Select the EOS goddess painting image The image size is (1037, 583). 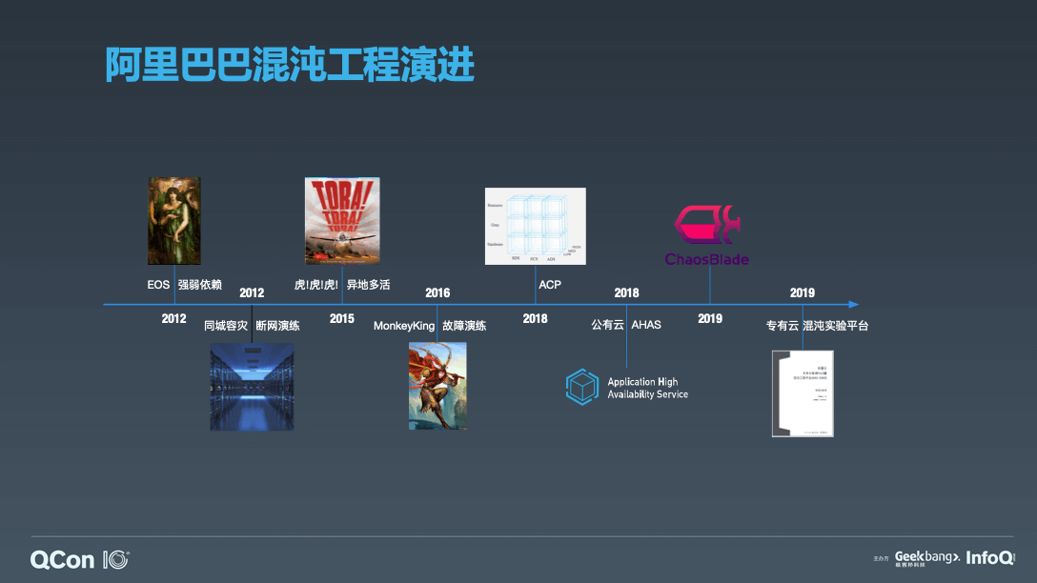pyautogui.click(x=173, y=221)
